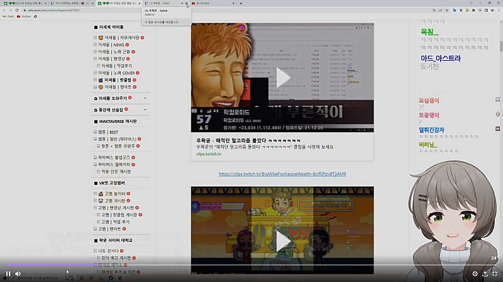Click the Windows Start button in taskbar

[x=4, y=278]
